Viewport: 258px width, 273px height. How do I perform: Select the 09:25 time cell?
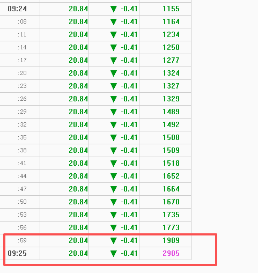point(17,253)
